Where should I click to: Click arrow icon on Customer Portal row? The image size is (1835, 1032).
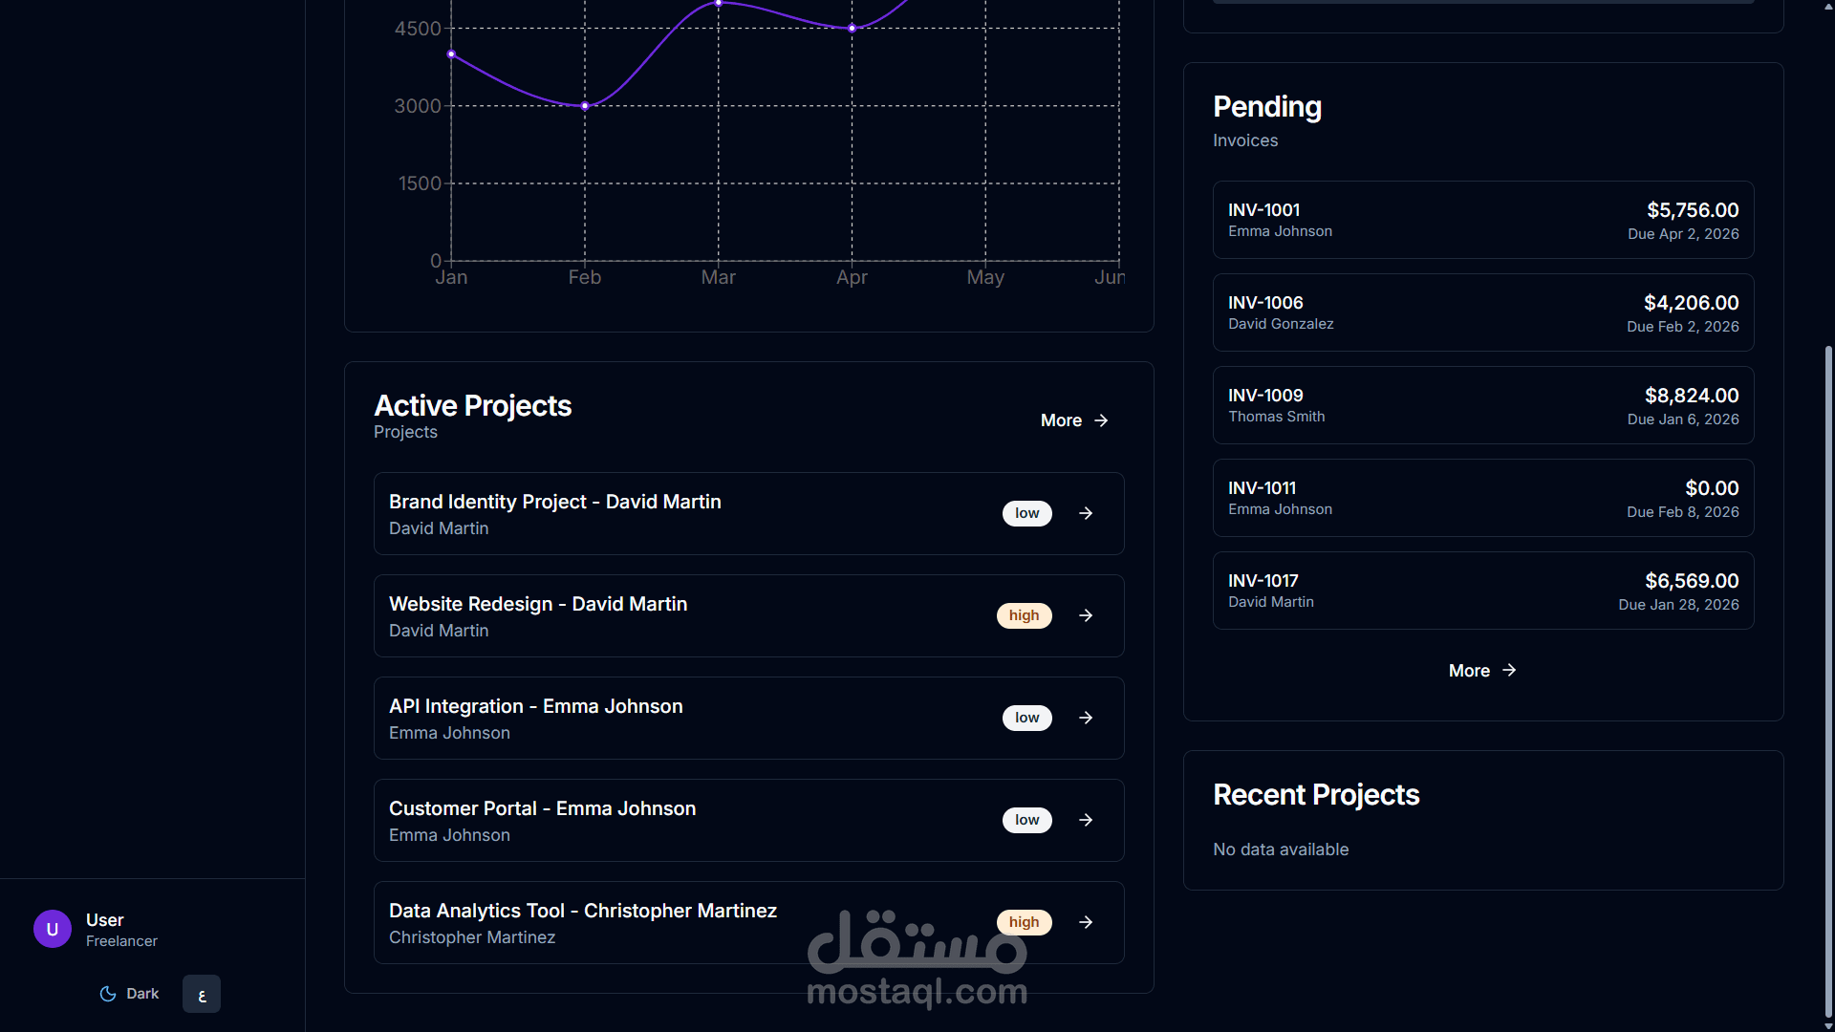[x=1086, y=820]
